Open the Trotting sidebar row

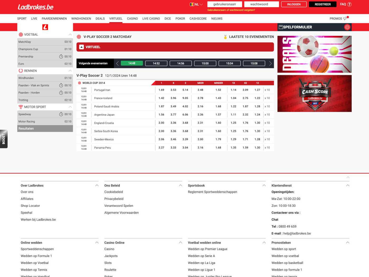pos(45,100)
